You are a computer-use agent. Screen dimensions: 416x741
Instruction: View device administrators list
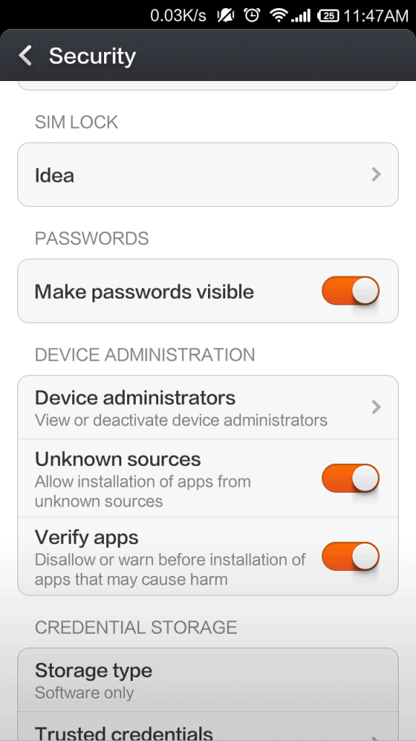click(208, 407)
